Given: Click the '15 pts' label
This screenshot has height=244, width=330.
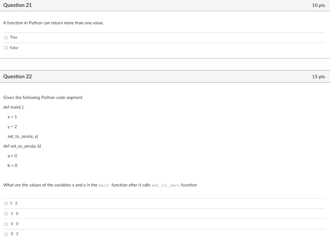Looking at the screenshot, I should pos(318,77).
